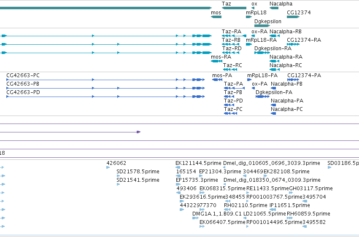
Task: Select the CG42663-PD protein label
Action: coord(23,92)
